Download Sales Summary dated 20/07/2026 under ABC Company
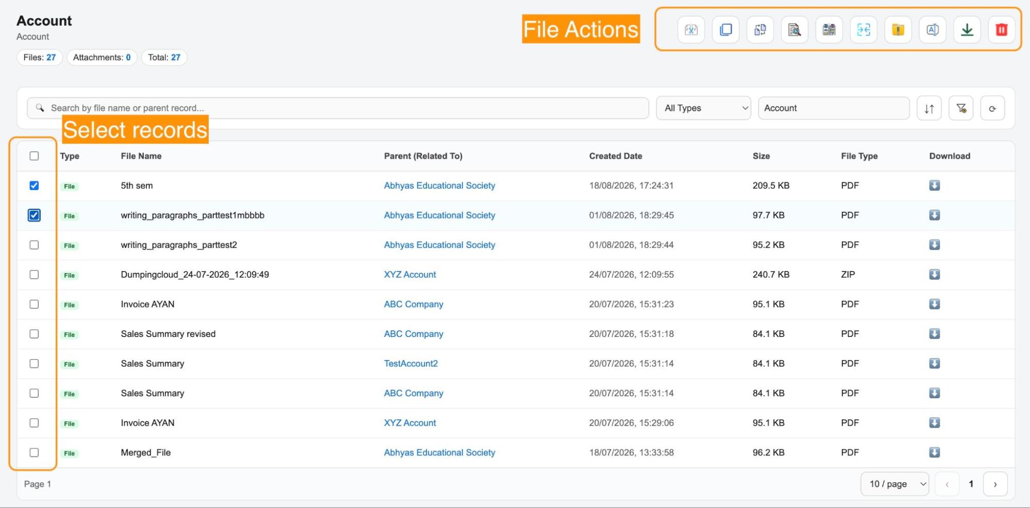 click(934, 393)
